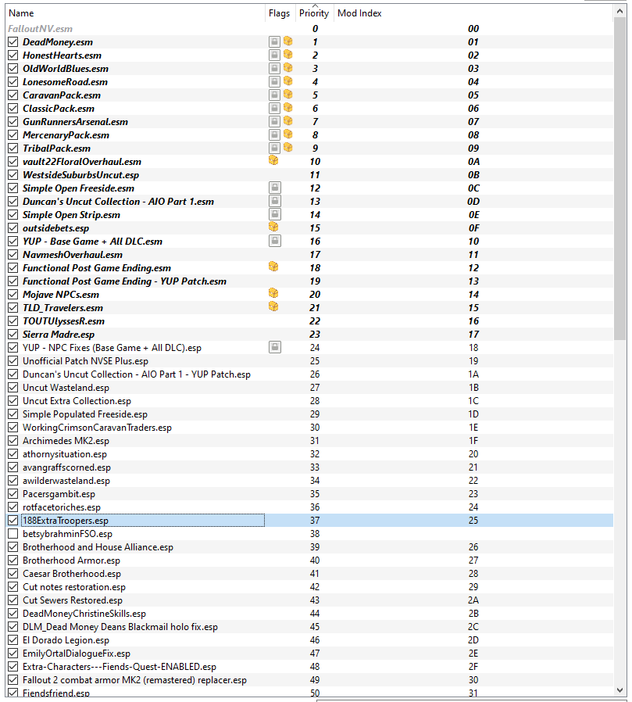Uncheck the WestsideSuburbsUncut.esp plugin
Viewport: 632px width, 702px height.
(x=13, y=175)
